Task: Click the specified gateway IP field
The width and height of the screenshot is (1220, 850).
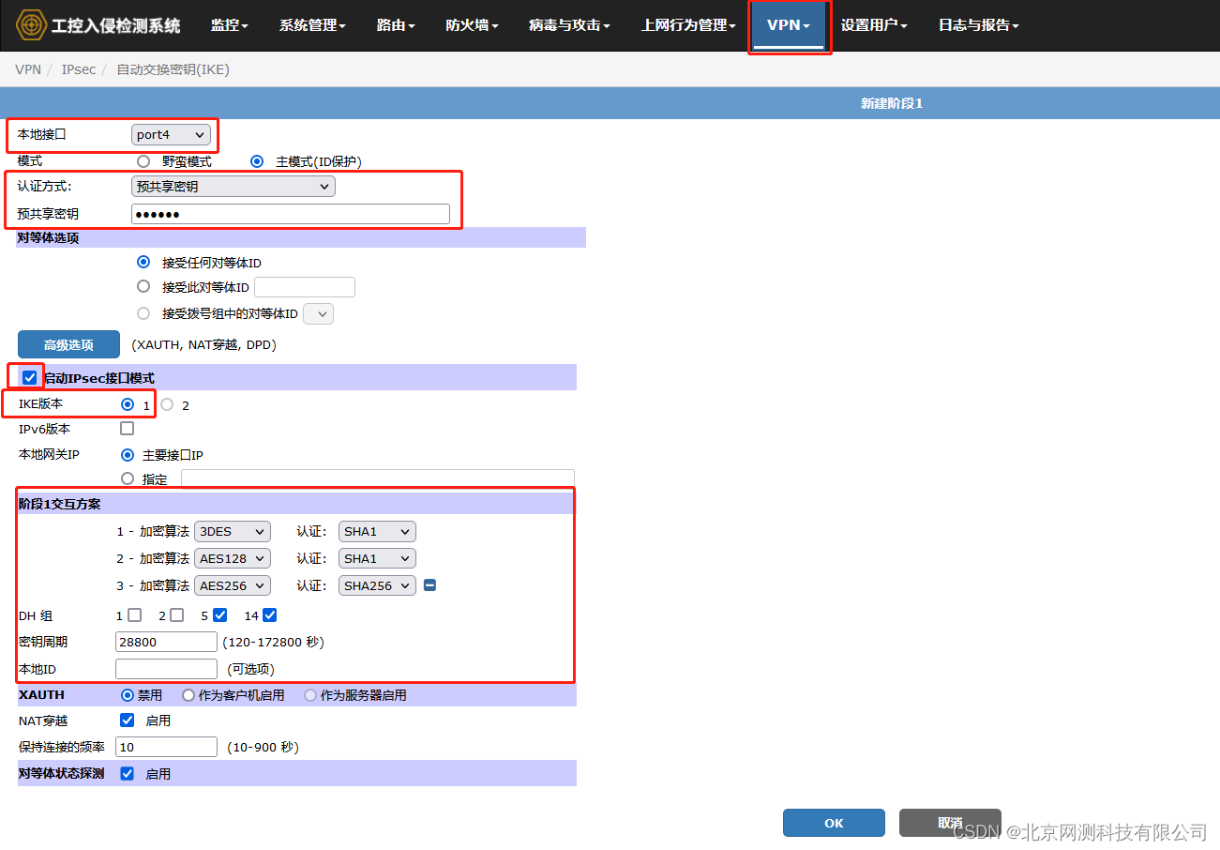Action: click(378, 478)
